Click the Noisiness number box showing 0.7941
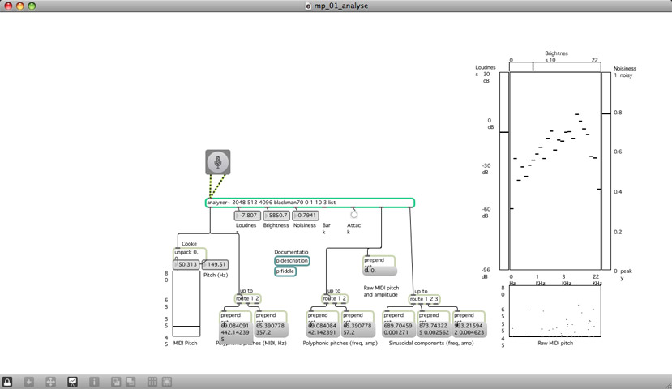The width and height of the screenshot is (672, 389). [305, 216]
